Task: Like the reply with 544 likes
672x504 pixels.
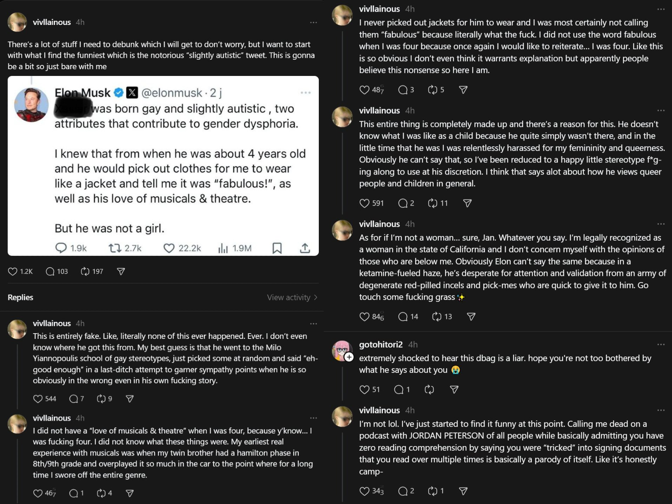Action: coord(38,399)
